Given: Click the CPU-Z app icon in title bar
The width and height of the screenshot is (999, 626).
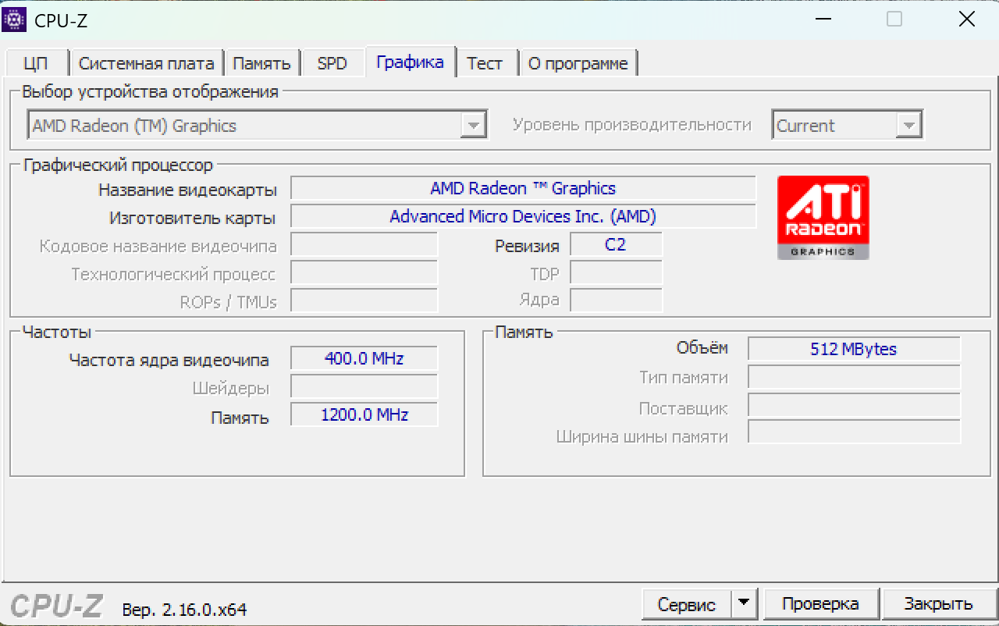Looking at the screenshot, I should pyautogui.click(x=15, y=20).
